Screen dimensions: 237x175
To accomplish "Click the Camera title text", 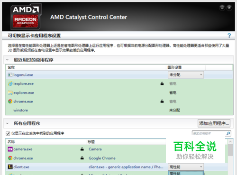I will (95, 149).
